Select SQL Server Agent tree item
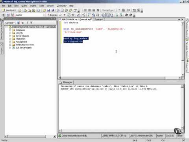The height and width of the screenshot is (142, 189). (24, 48)
